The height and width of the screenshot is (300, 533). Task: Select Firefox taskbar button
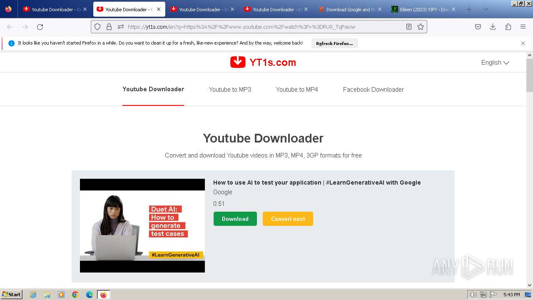104,295
